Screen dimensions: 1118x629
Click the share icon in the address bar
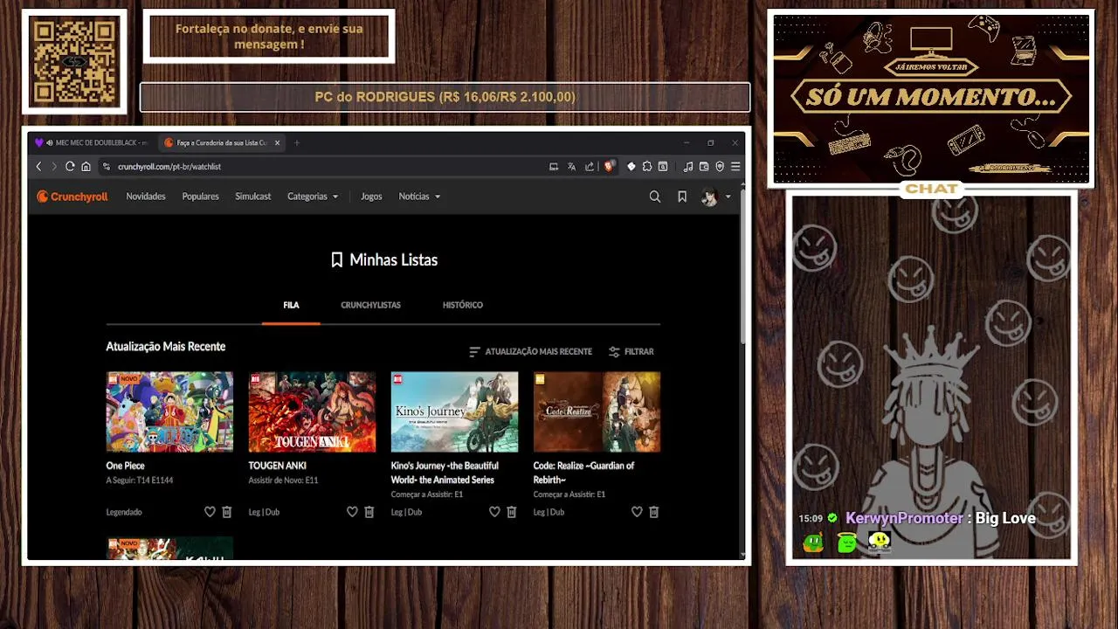coord(590,166)
